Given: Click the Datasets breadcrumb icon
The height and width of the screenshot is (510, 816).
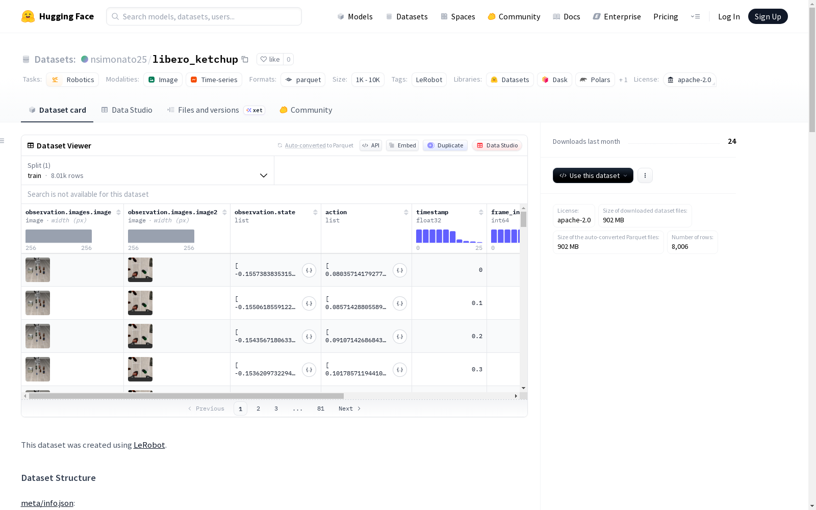Looking at the screenshot, I should (26, 59).
